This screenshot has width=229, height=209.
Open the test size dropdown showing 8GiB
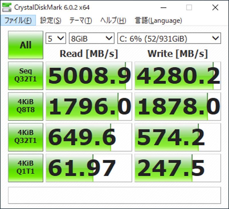coord(91,38)
